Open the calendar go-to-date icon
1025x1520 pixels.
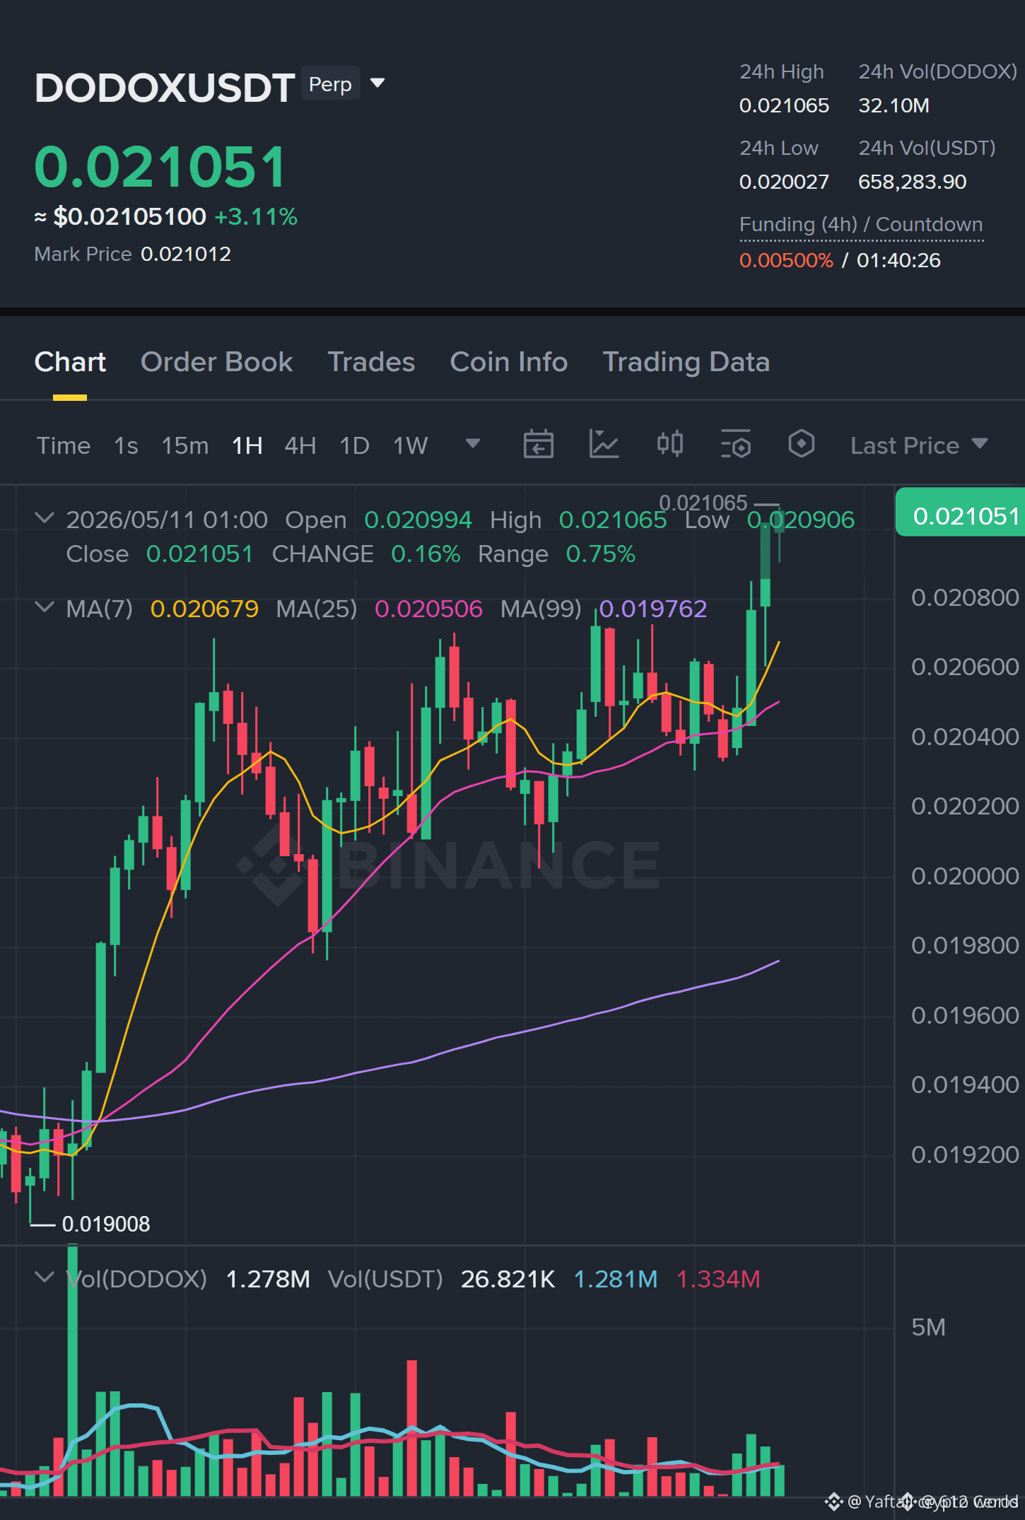[538, 445]
